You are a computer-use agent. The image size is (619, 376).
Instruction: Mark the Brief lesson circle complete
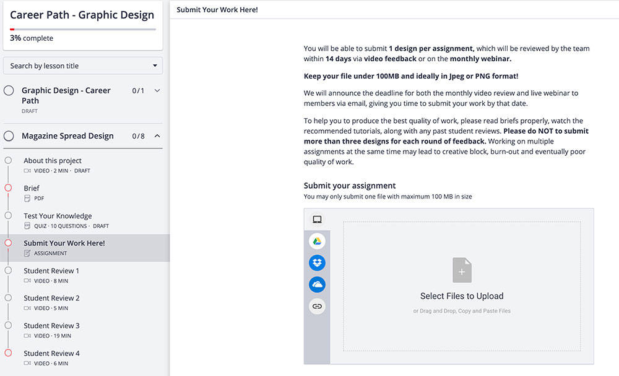(x=8, y=188)
